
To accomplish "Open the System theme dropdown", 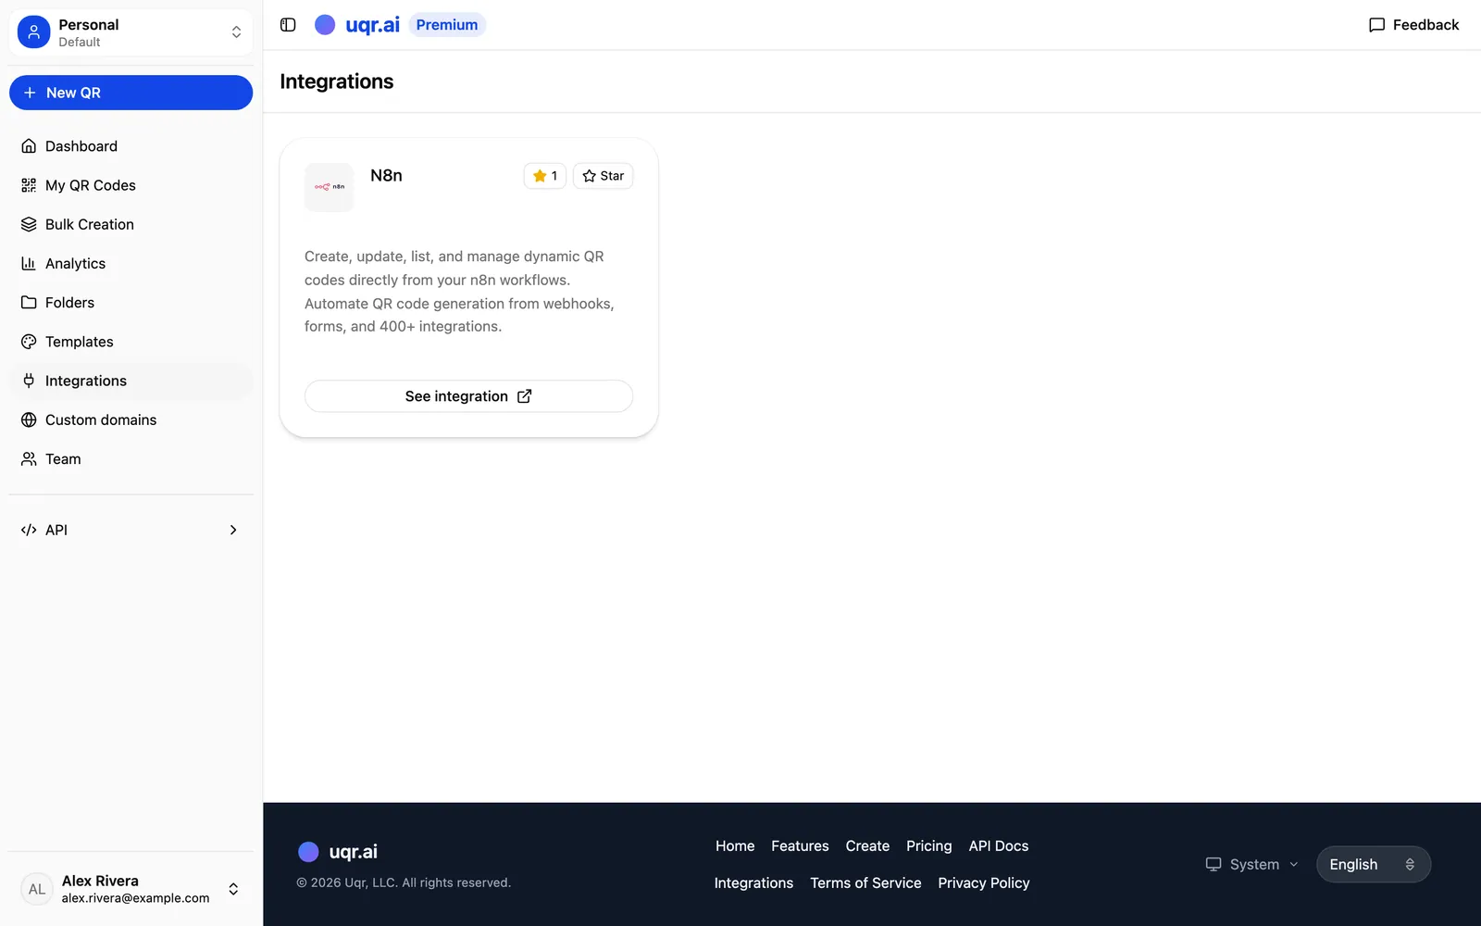I will coord(1251,864).
